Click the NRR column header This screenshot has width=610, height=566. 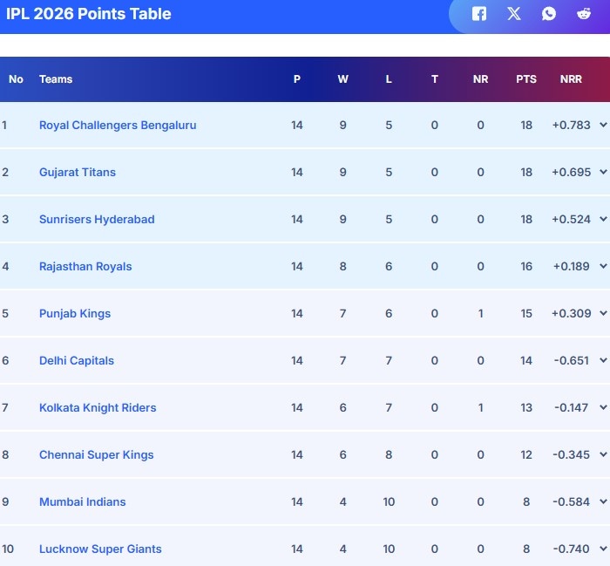[x=571, y=79]
